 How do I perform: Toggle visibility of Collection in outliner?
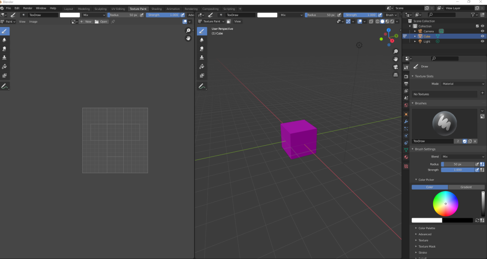[482, 26]
